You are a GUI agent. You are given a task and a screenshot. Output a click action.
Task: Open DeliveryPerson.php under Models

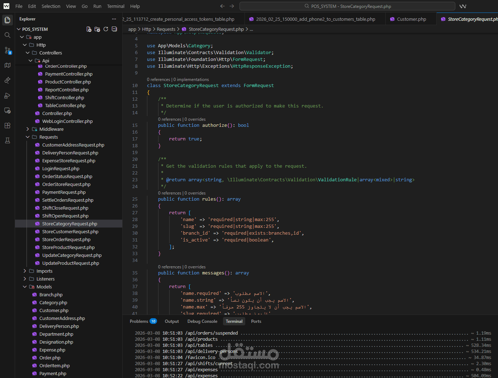coord(59,326)
